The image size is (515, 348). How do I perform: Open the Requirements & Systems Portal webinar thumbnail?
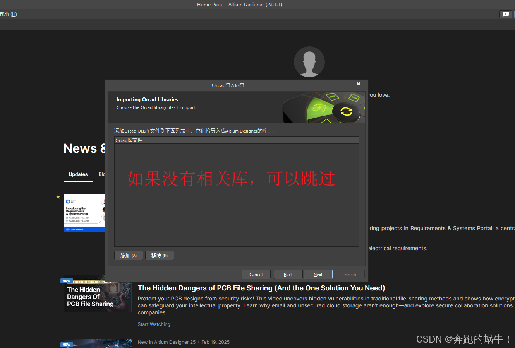point(84,213)
